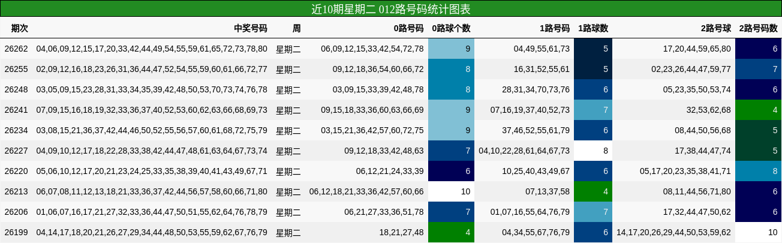Viewport: 782px width, 243px height.
Task: Select issue number 26241
Action: click(x=16, y=110)
